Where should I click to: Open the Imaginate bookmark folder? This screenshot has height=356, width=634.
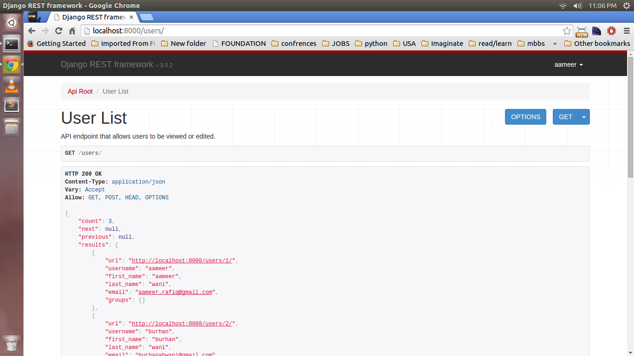pos(442,44)
